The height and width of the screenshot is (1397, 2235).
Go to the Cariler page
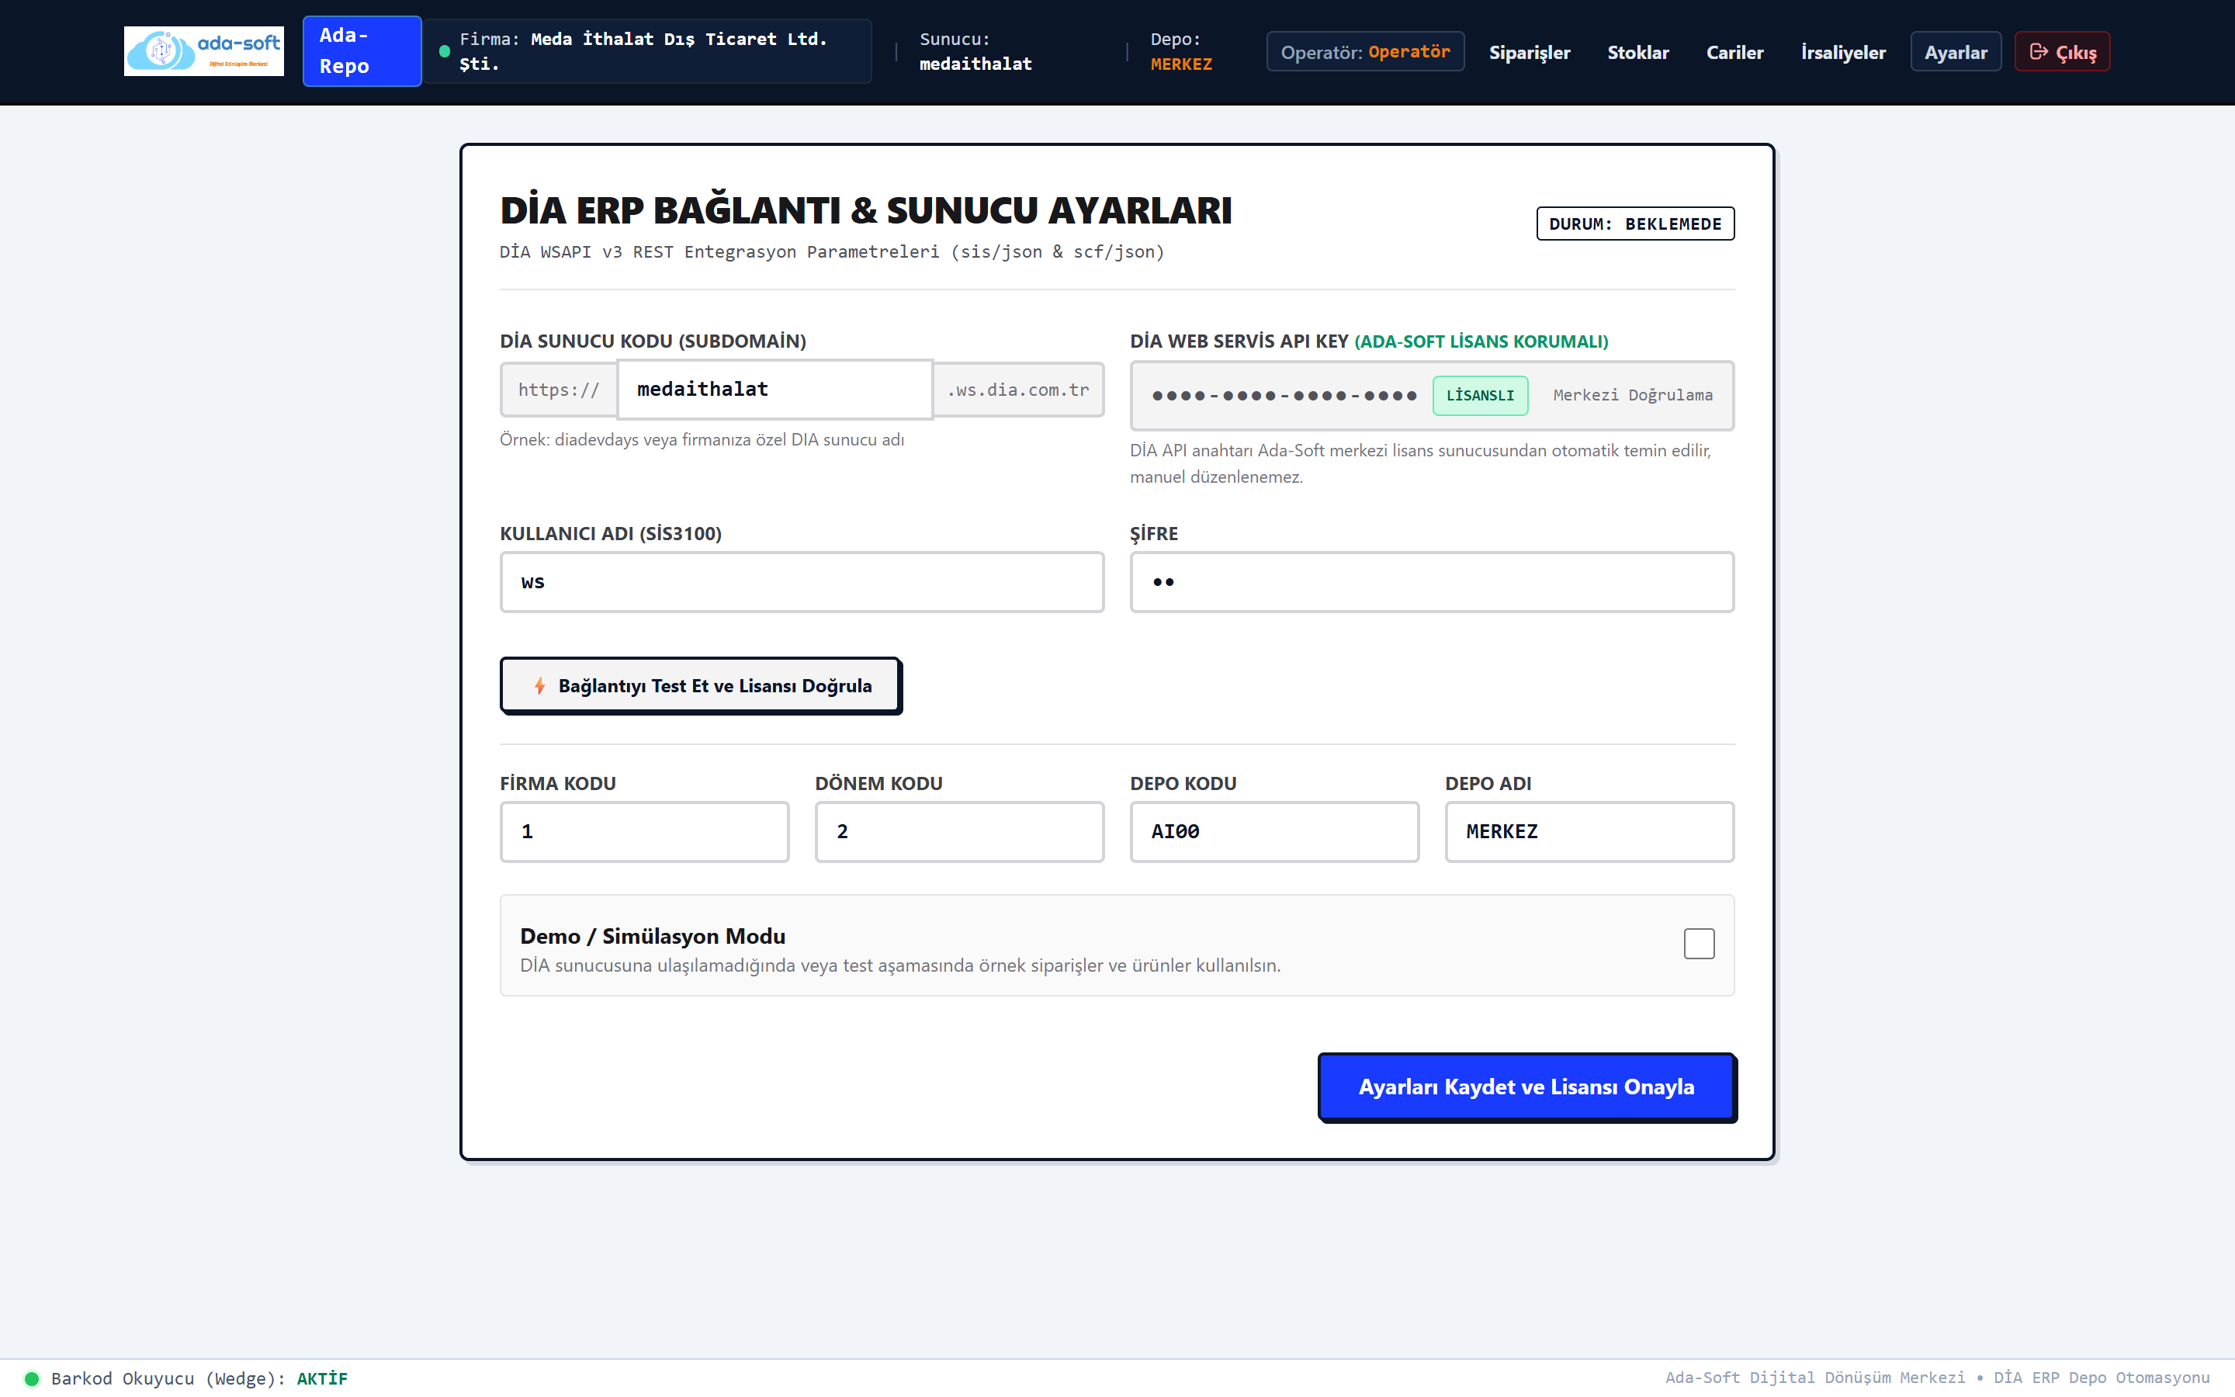pos(1734,52)
